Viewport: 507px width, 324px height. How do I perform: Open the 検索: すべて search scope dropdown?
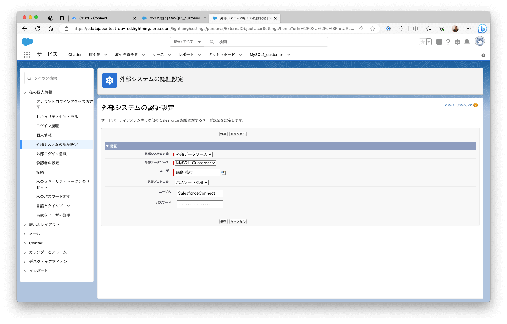point(187,42)
